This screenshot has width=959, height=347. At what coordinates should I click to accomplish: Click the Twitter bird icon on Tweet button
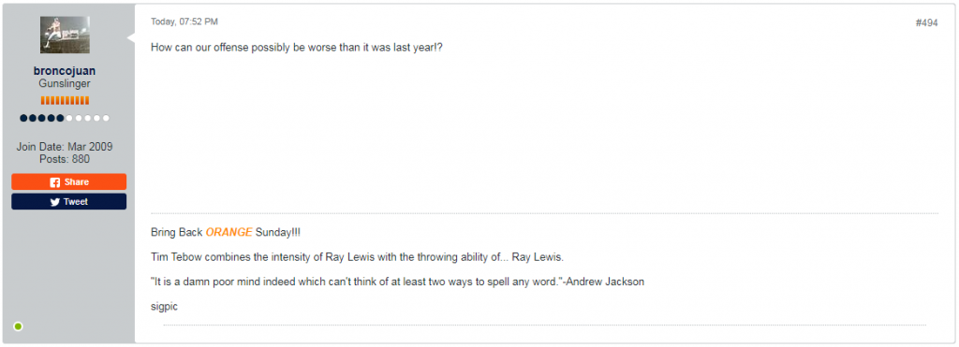coord(55,202)
